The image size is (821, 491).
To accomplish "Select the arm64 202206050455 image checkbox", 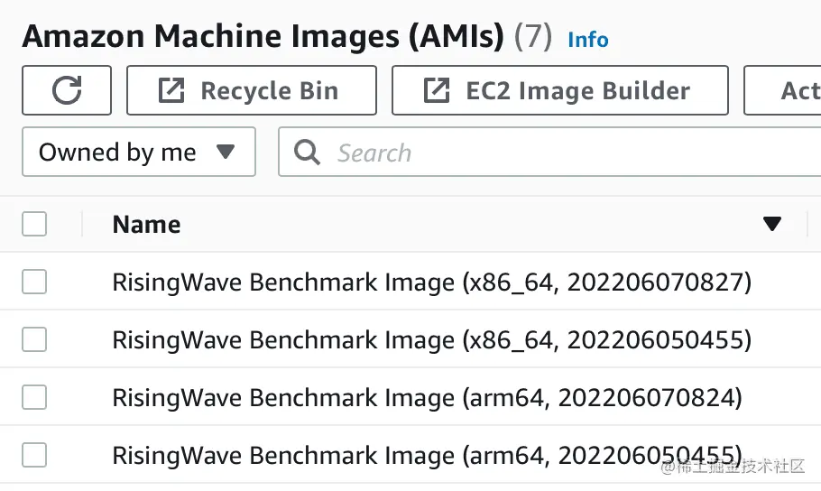I will coord(34,456).
